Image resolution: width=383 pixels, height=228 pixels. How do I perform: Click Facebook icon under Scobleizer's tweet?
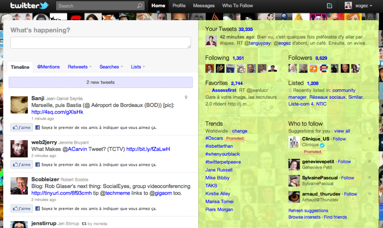(x=37, y=209)
